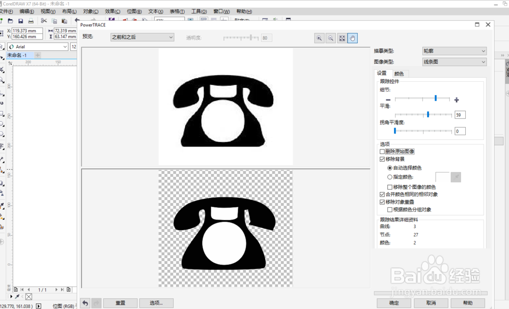509x309 pixels.
Task: Switch to the 颜色 tab
Action: coord(399,74)
